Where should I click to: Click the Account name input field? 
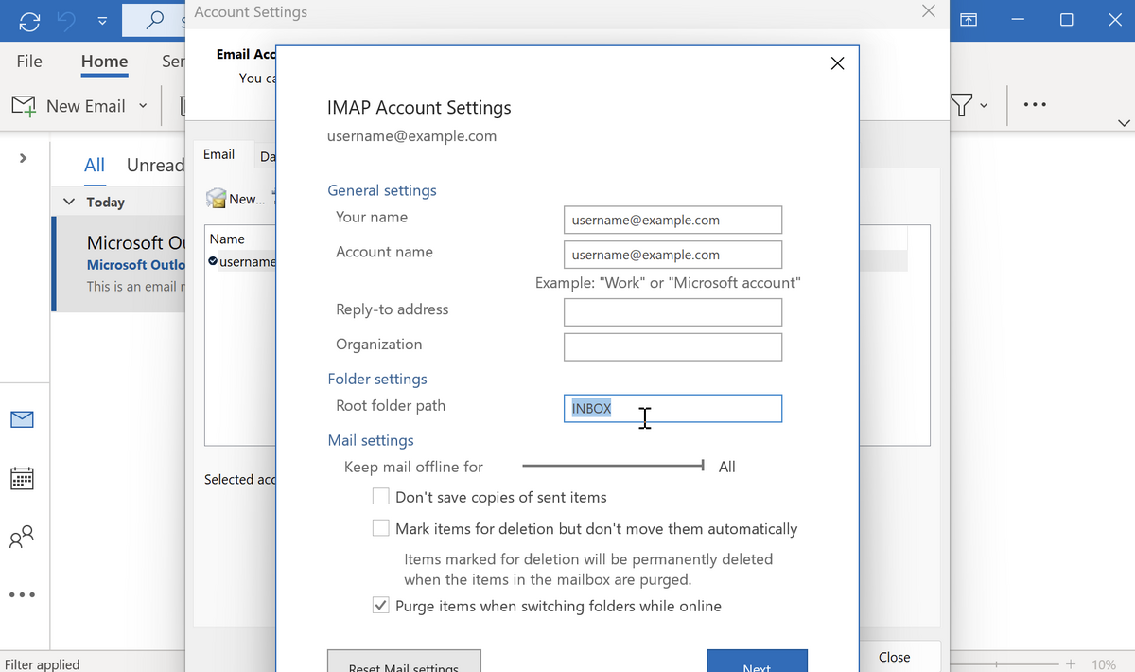[x=672, y=255]
